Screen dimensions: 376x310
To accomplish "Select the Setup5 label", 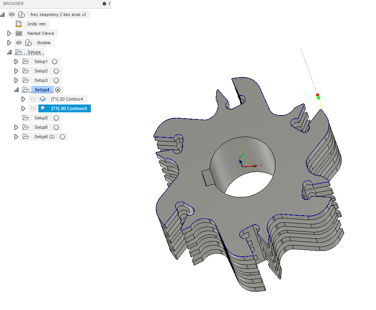I will [41, 118].
